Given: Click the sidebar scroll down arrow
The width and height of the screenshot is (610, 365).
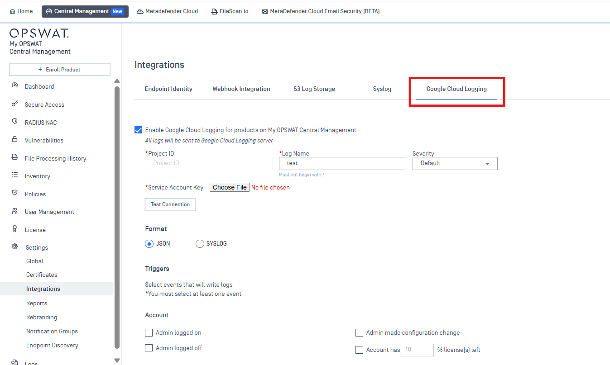Looking at the screenshot, I should coord(117,360).
